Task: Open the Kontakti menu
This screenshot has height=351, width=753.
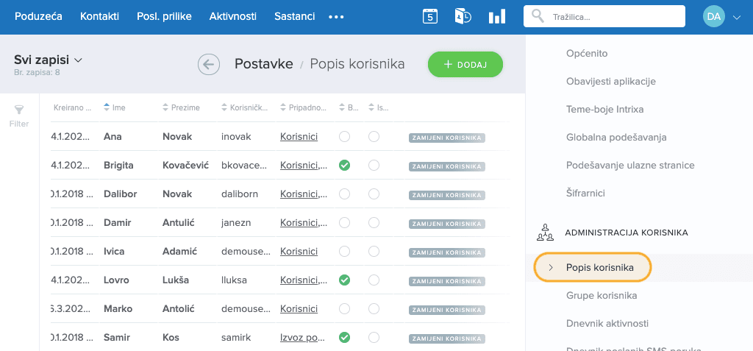Action: (99, 16)
